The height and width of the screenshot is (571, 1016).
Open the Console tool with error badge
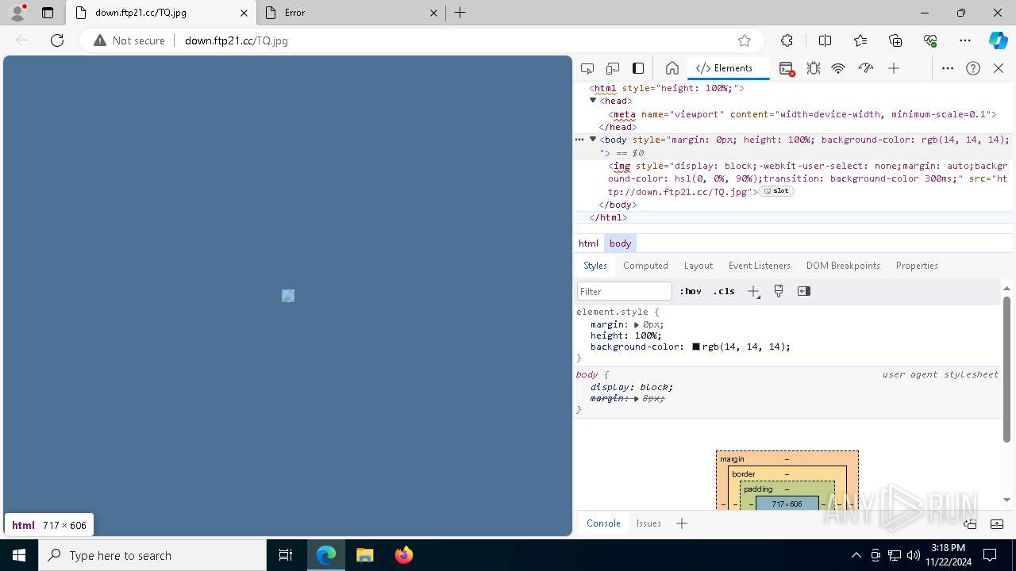787,68
